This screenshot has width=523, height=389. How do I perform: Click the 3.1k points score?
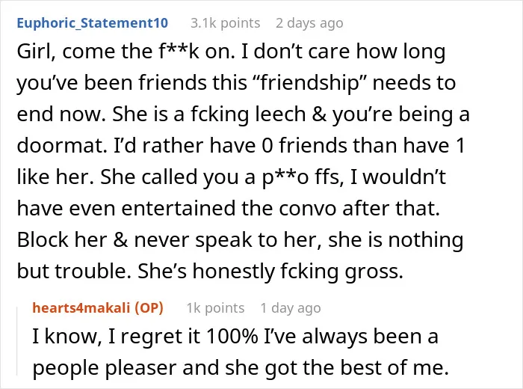pos(225,23)
